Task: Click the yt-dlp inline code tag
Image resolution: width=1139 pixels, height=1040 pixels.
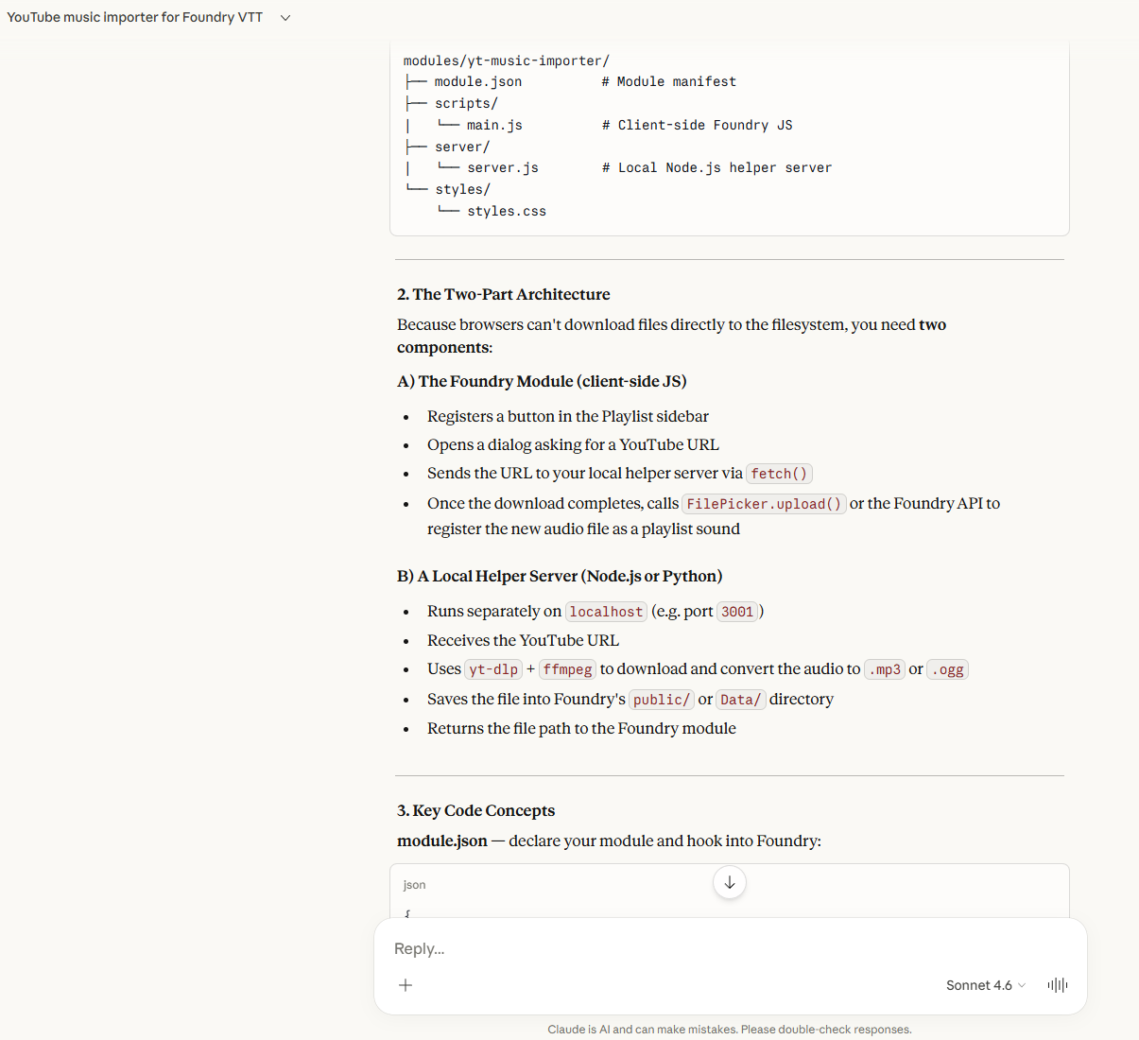Action: click(493, 669)
